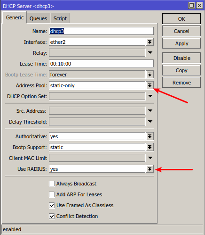
Task: Open the Address Pool dropdown
Action: [150, 85]
